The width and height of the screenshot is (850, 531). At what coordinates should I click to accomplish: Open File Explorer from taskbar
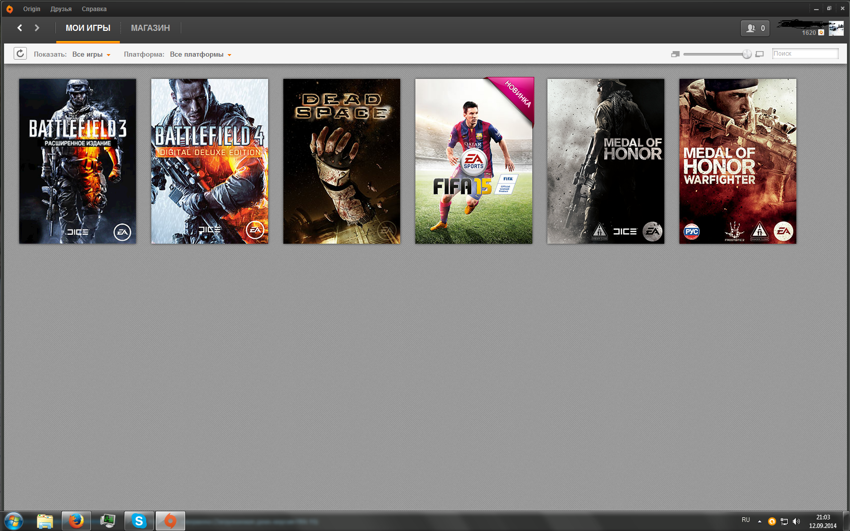45,521
